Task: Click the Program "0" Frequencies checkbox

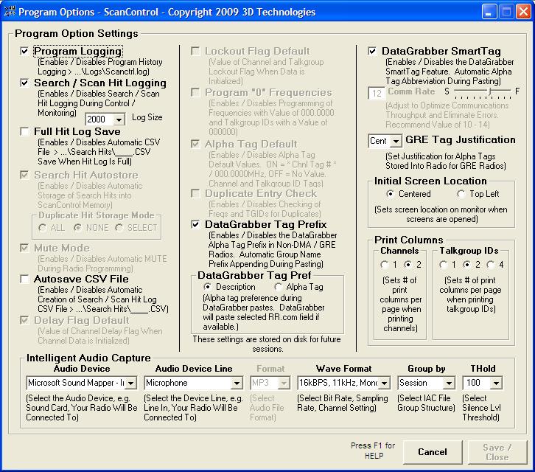Action: (x=195, y=92)
